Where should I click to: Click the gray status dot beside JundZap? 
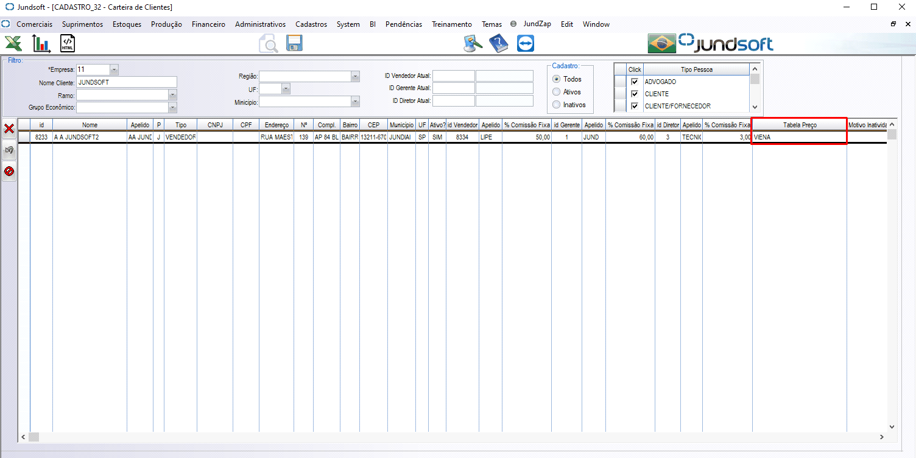(x=513, y=24)
